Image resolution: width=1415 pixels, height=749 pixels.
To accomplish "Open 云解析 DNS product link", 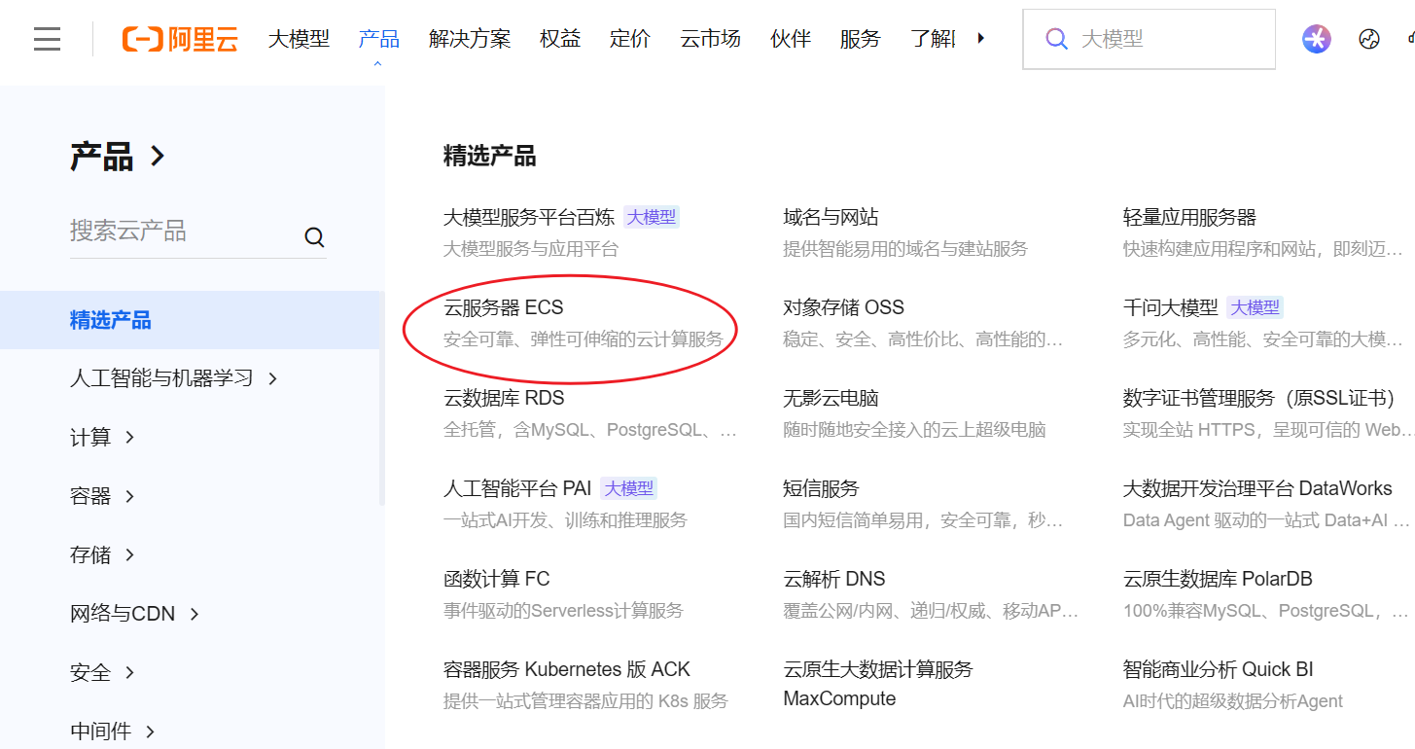I will (x=834, y=579).
